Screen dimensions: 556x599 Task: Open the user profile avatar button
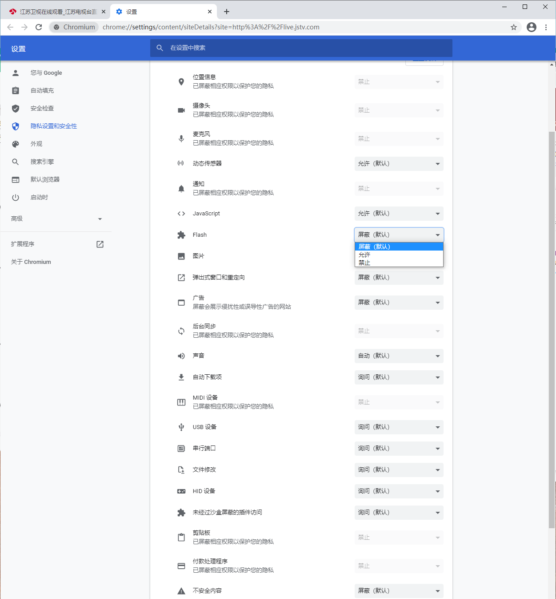pos(532,27)
